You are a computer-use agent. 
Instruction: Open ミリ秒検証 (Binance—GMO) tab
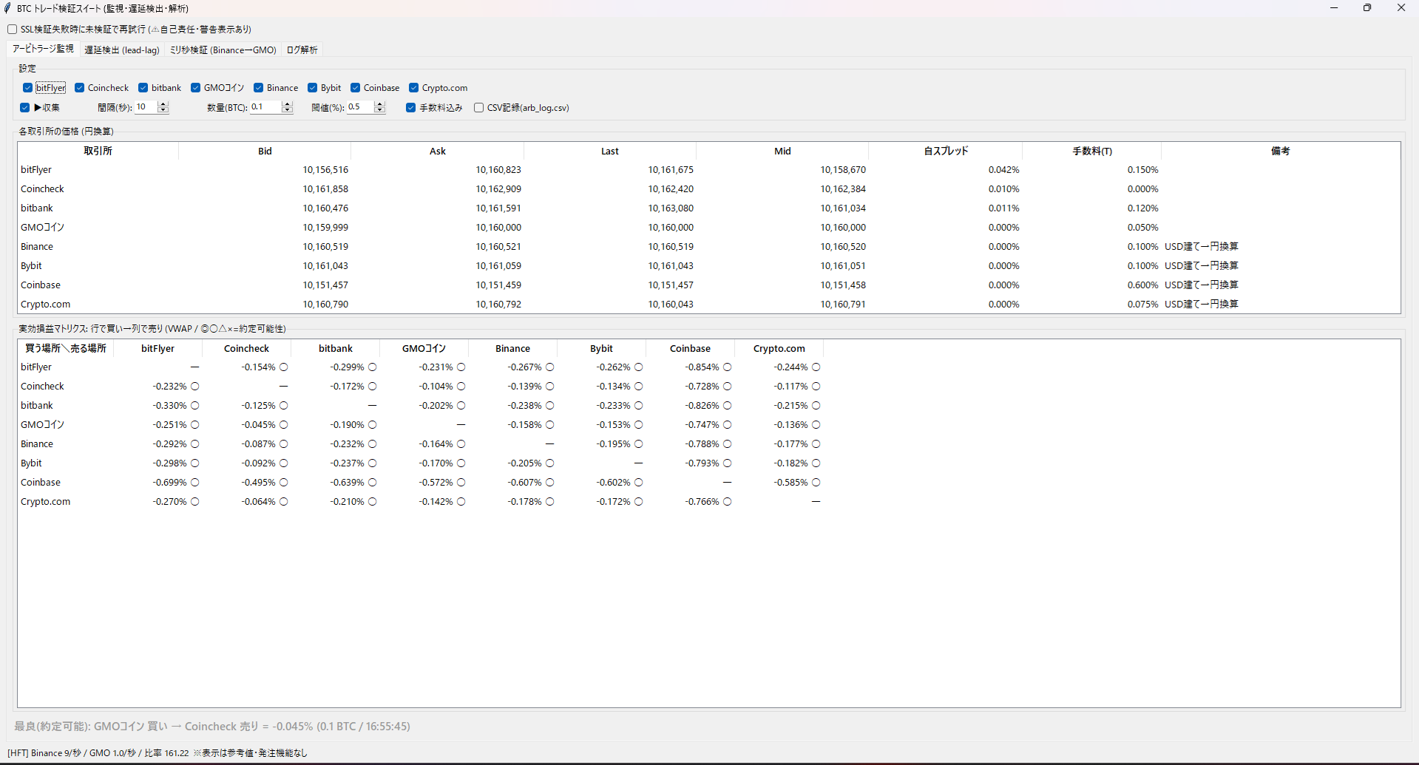point(223,50)
